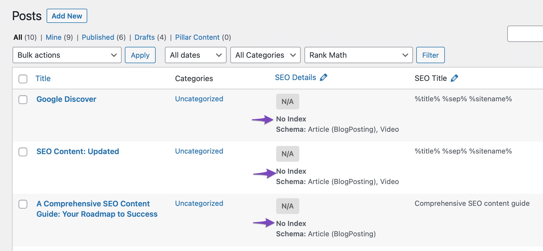Click the posts search input field
This screenshot has height=251, width=543.
coord(525,34)
